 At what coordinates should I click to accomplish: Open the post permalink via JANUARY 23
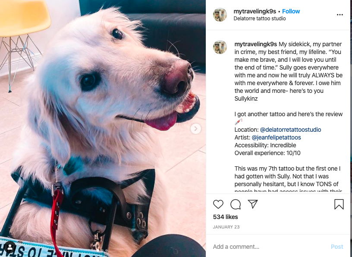[x=226, y=227]
